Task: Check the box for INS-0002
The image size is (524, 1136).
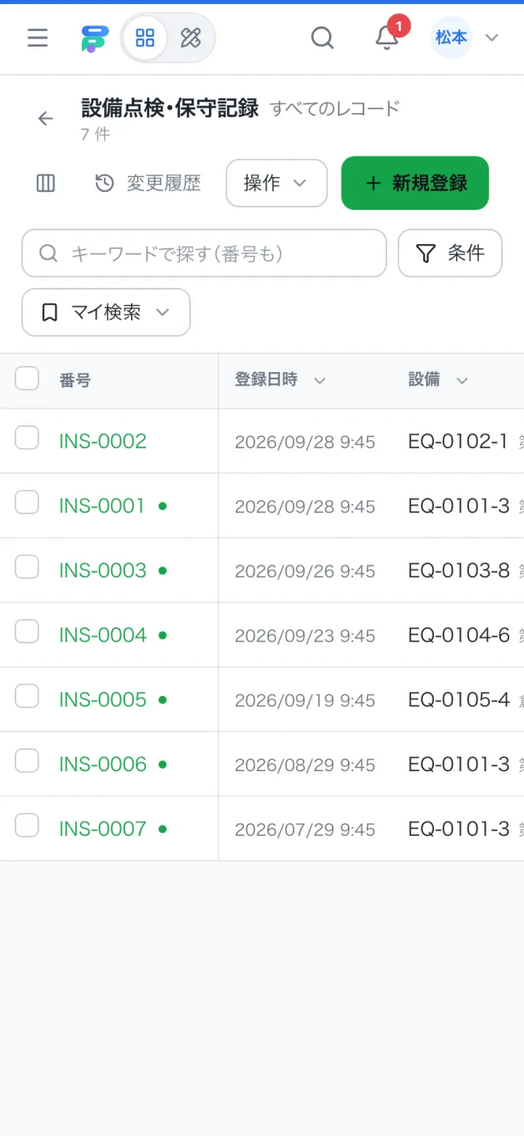Action: tap(27, 438)
